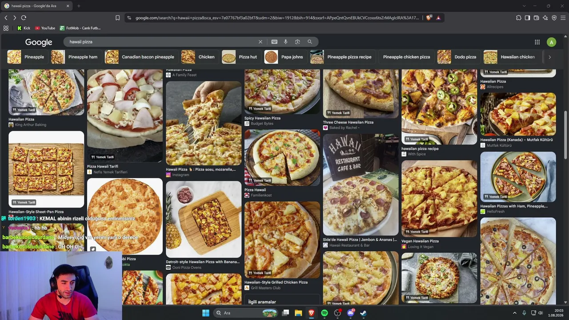This screenshot has height=320, width=569.
Task: Open Steam from the taskbar
Action: (363, 313)
